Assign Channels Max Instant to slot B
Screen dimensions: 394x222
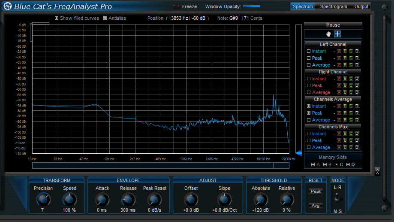click(x=345, y=134)
